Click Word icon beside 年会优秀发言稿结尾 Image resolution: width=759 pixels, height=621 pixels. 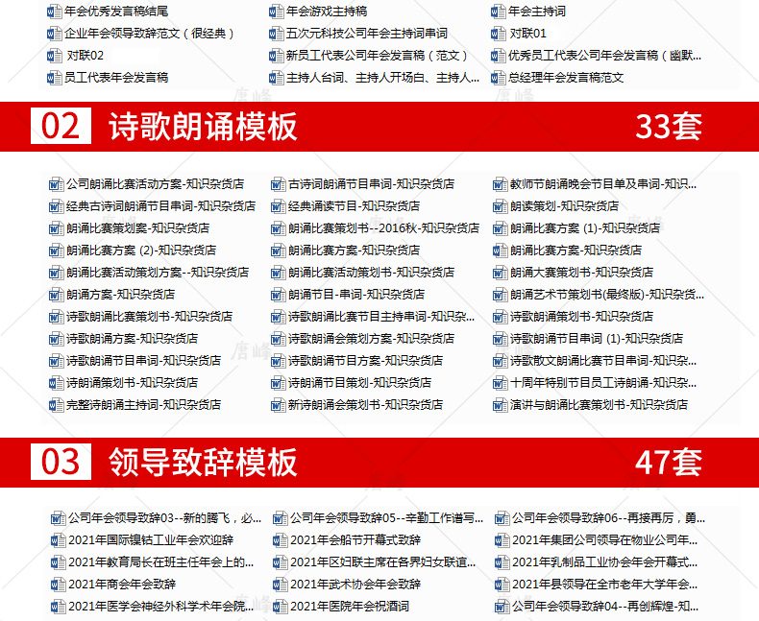(x=55, y=12)
